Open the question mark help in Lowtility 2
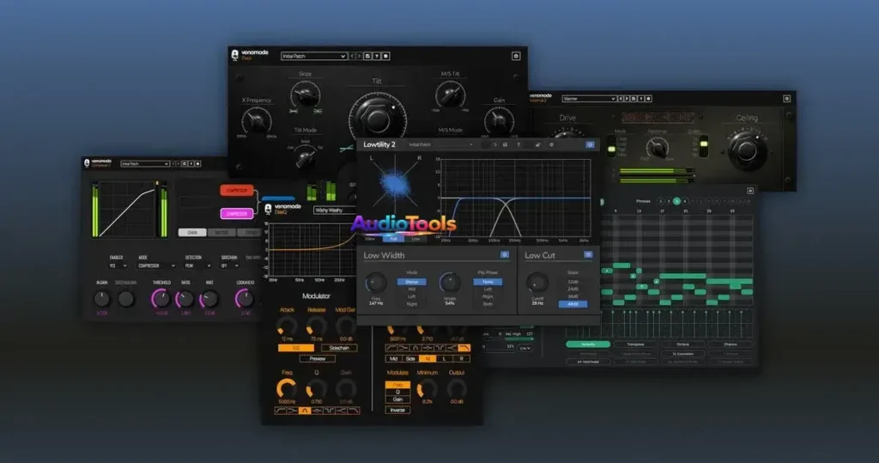 click(518, 145)
